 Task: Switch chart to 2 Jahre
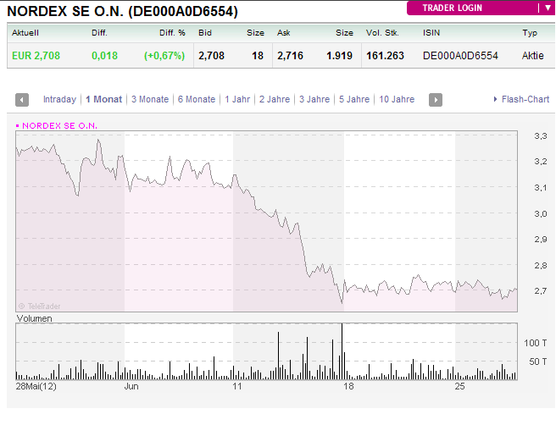(275, 100)
